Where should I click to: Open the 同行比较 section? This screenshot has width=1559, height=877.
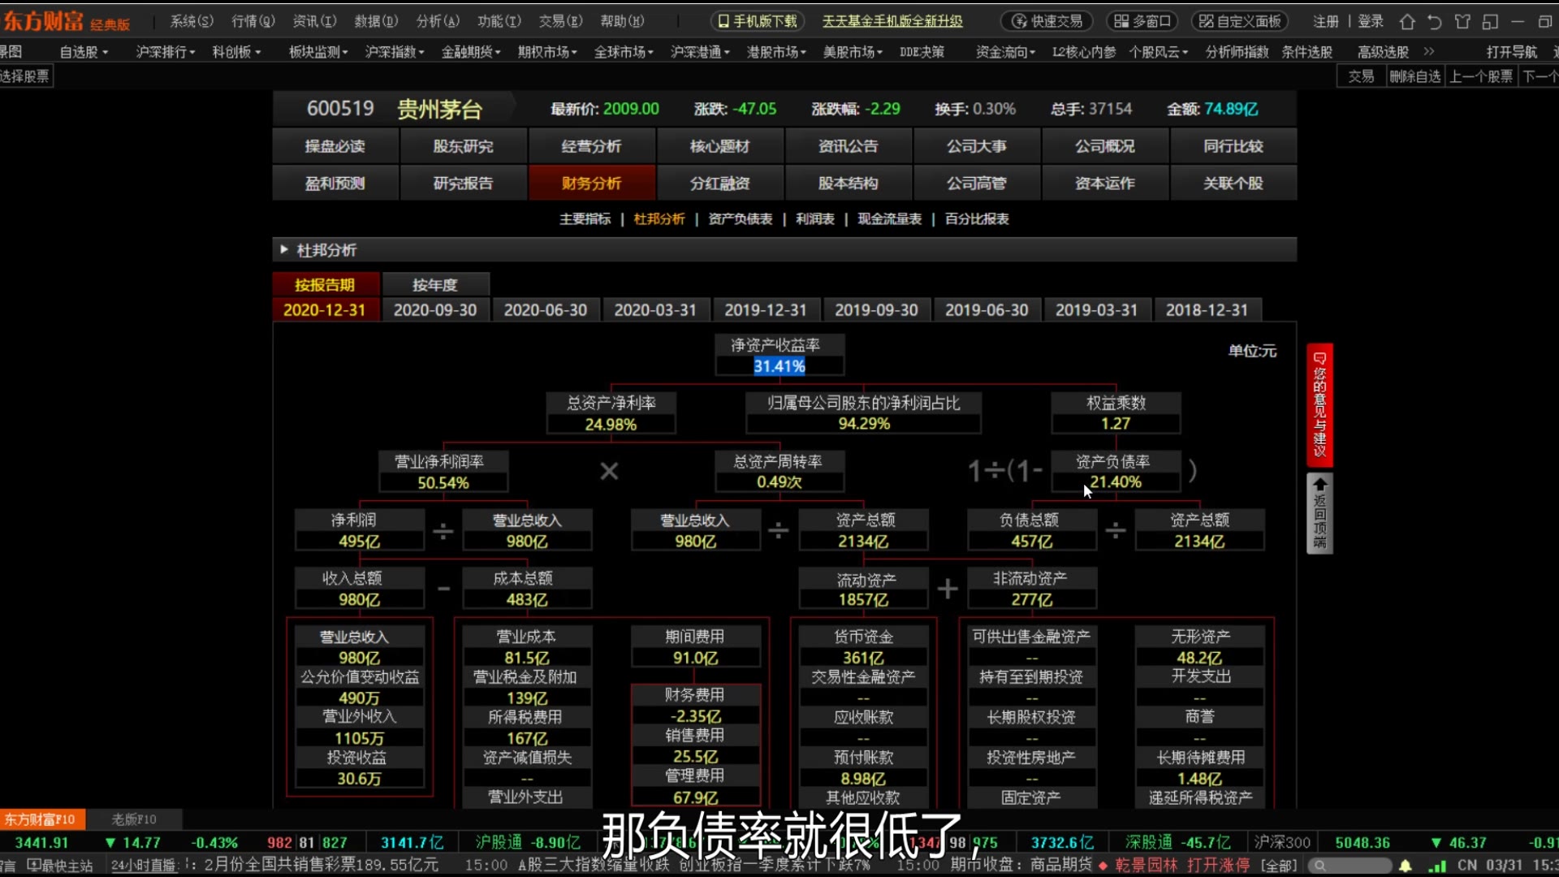tap(1233, 146)
